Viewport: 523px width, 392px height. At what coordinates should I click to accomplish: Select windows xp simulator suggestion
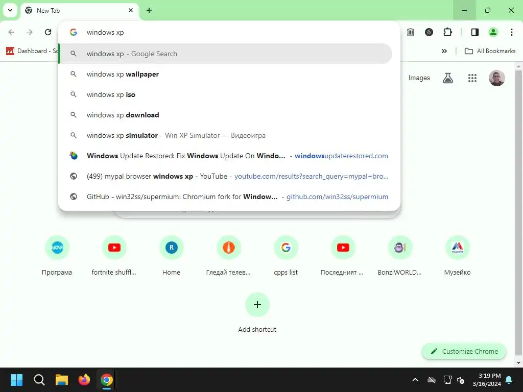click(225, 135)
